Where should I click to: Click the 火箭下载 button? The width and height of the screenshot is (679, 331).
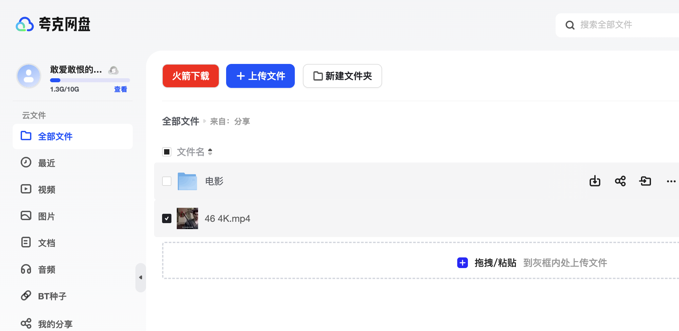[x=191, y=76]
